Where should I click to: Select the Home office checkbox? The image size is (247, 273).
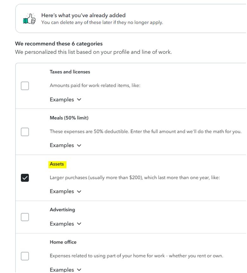(x=25, y=256)
